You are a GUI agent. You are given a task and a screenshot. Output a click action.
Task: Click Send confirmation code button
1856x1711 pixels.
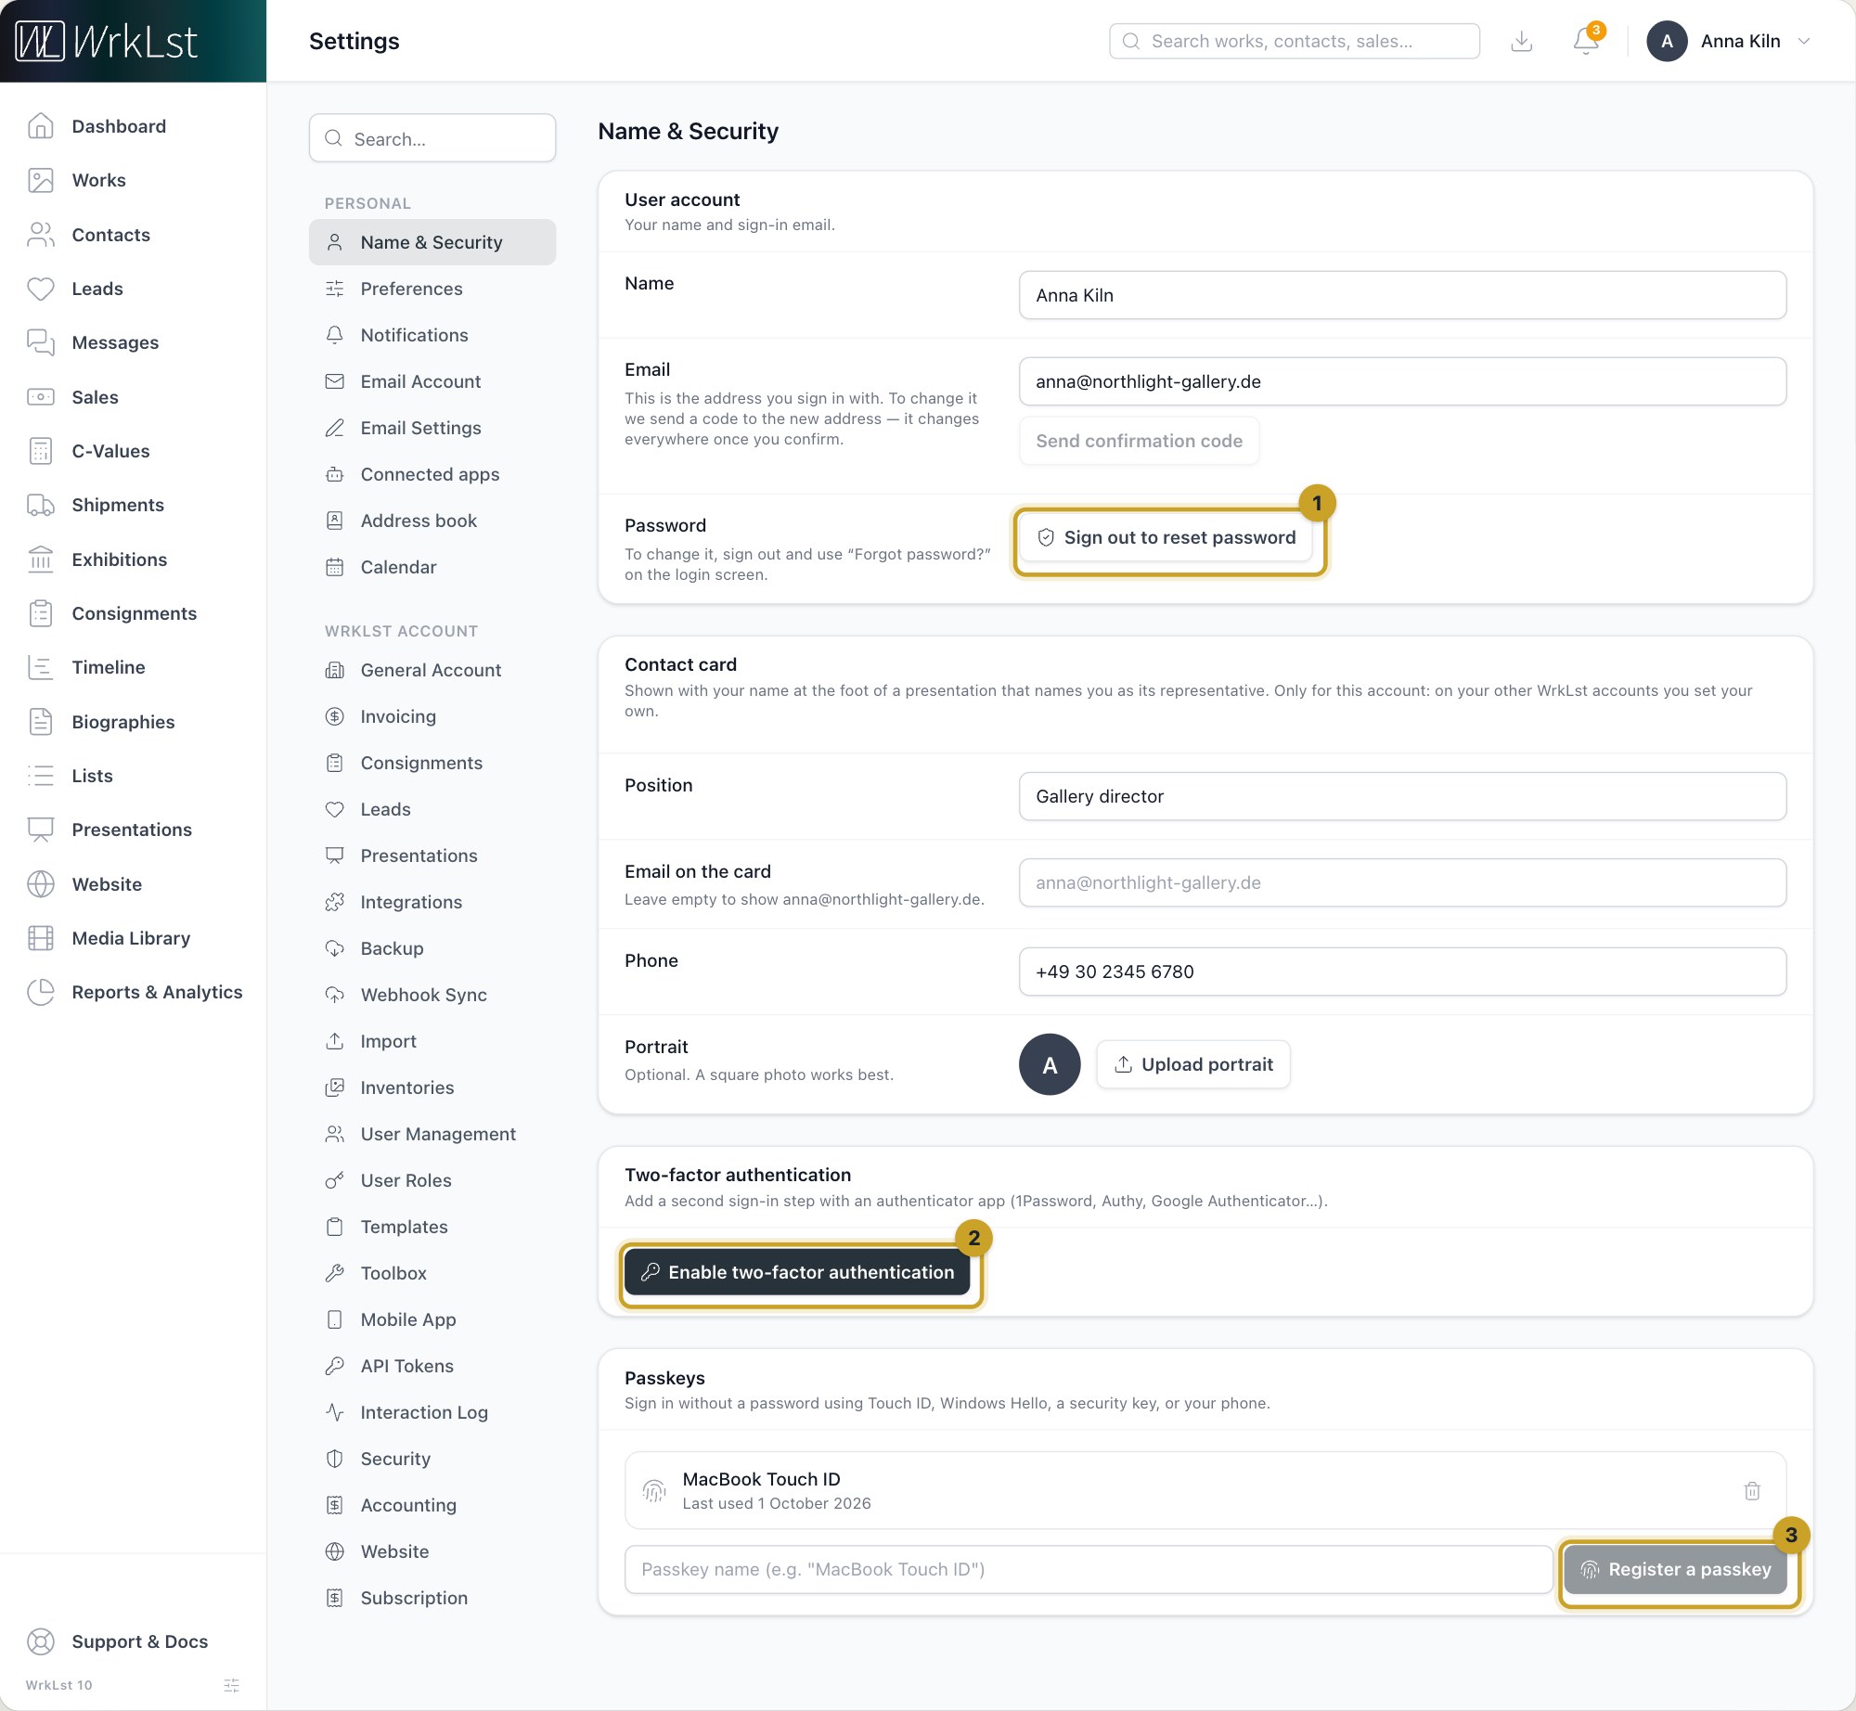click(x=1139, y=441)
